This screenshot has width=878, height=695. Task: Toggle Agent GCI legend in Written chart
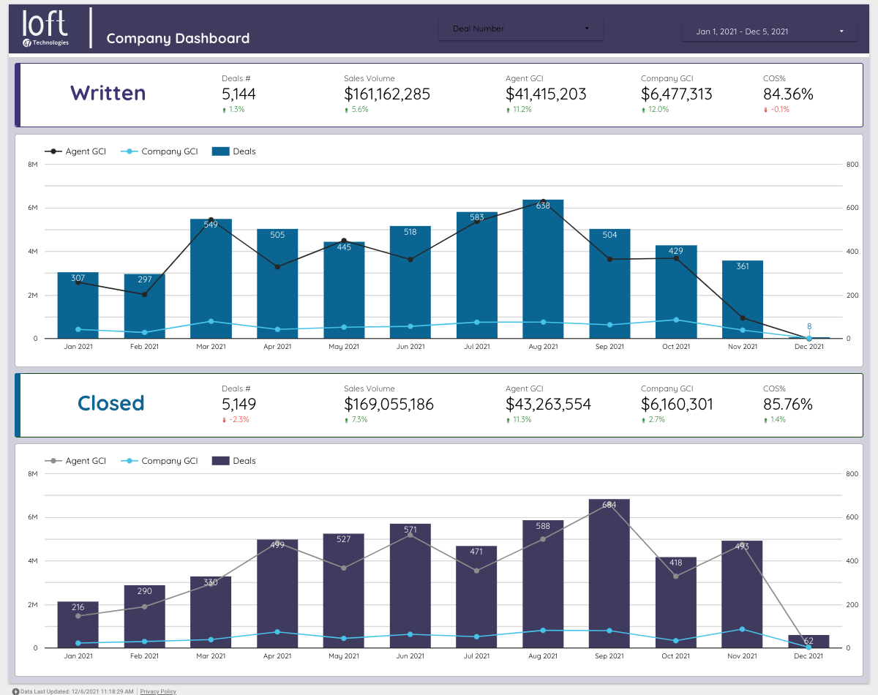76,151
